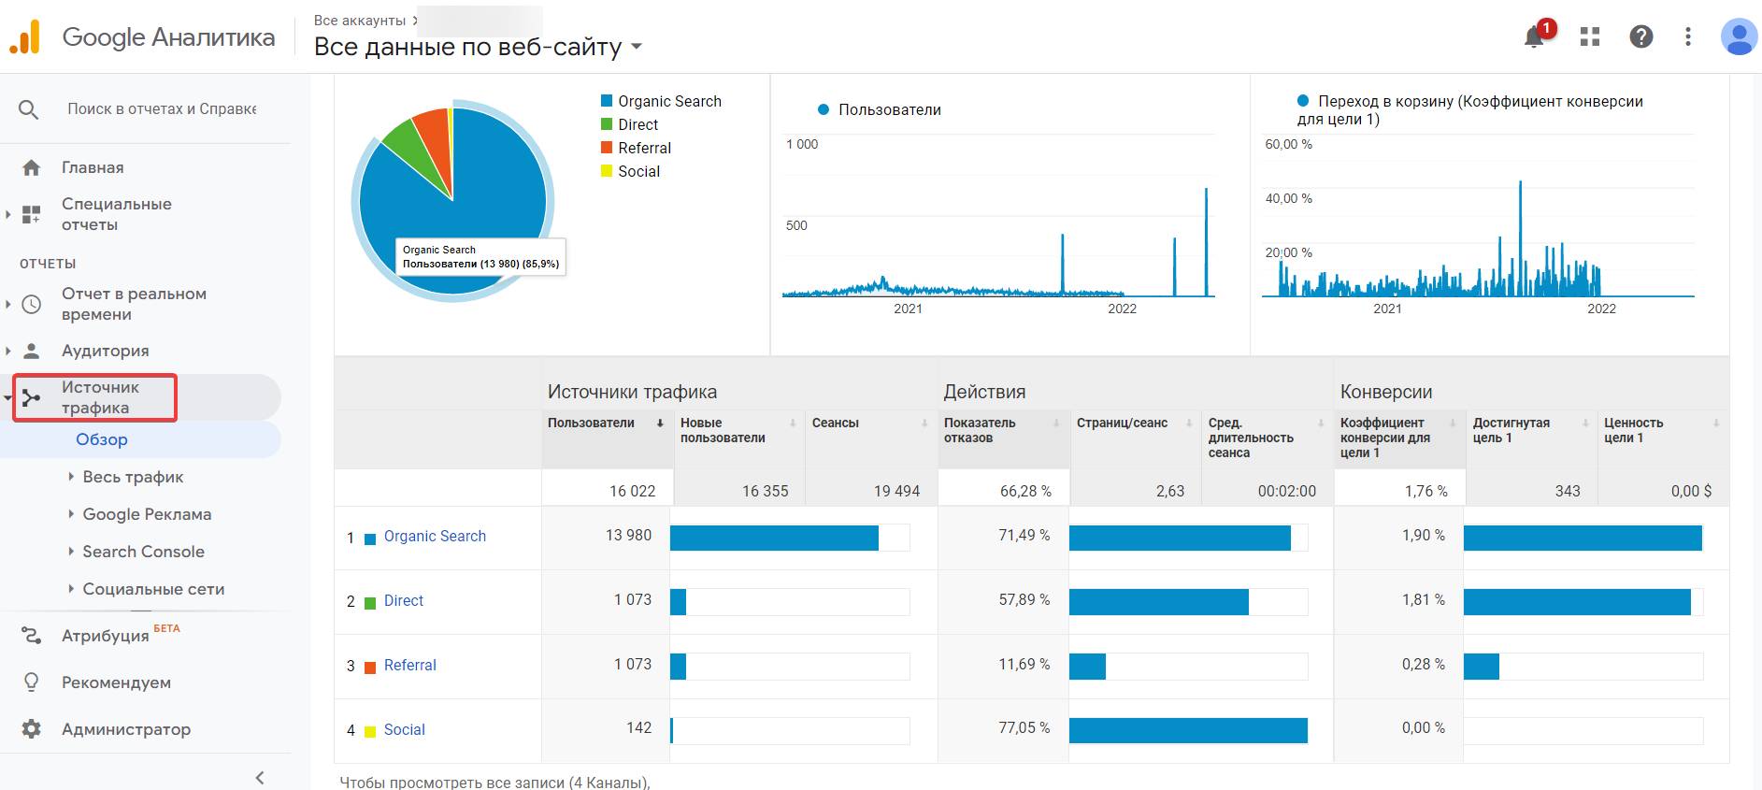Open the Google apps grid icon

pos(1590,36)
